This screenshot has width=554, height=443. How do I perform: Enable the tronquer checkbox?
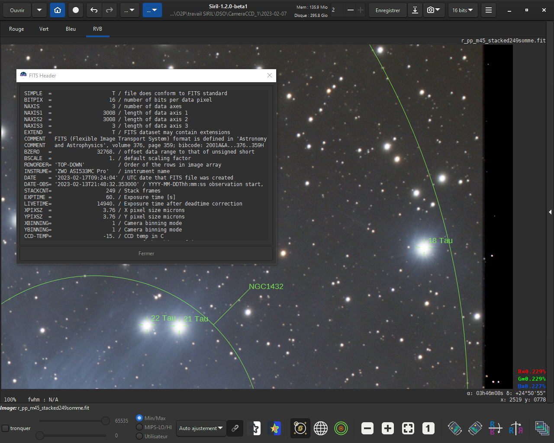point(5,428)
